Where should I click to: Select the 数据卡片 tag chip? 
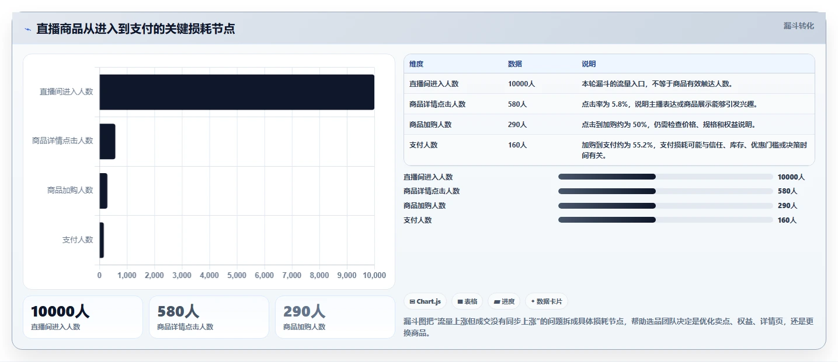click(x=546, y=301)
